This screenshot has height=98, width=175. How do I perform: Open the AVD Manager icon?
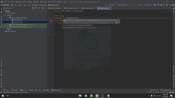(x=164, y=5)
